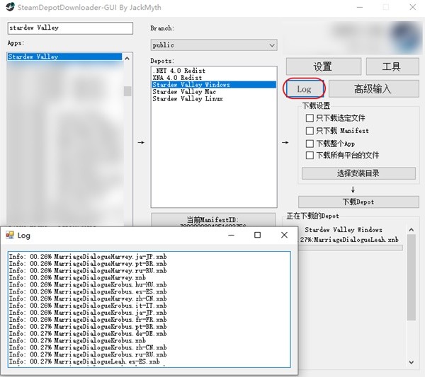Click the 选择安装目录 button
Image resolution: width=425 pixels, height=377 pixels.
coord(358,173)
